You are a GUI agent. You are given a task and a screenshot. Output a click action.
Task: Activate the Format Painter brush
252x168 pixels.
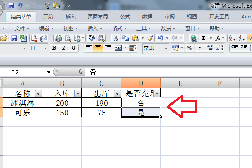pos(150,38)
